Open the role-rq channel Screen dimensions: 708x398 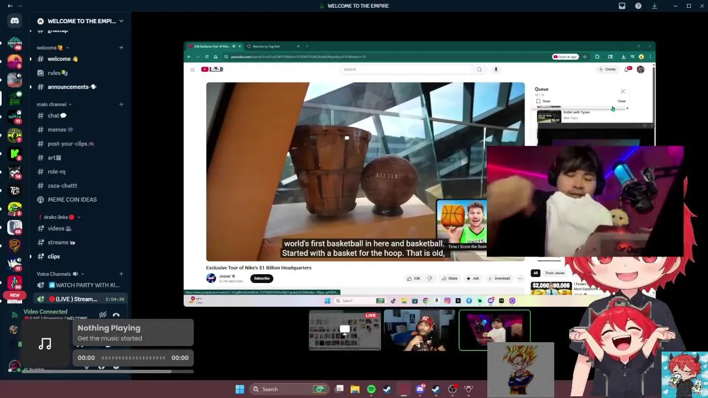point(80,172)
